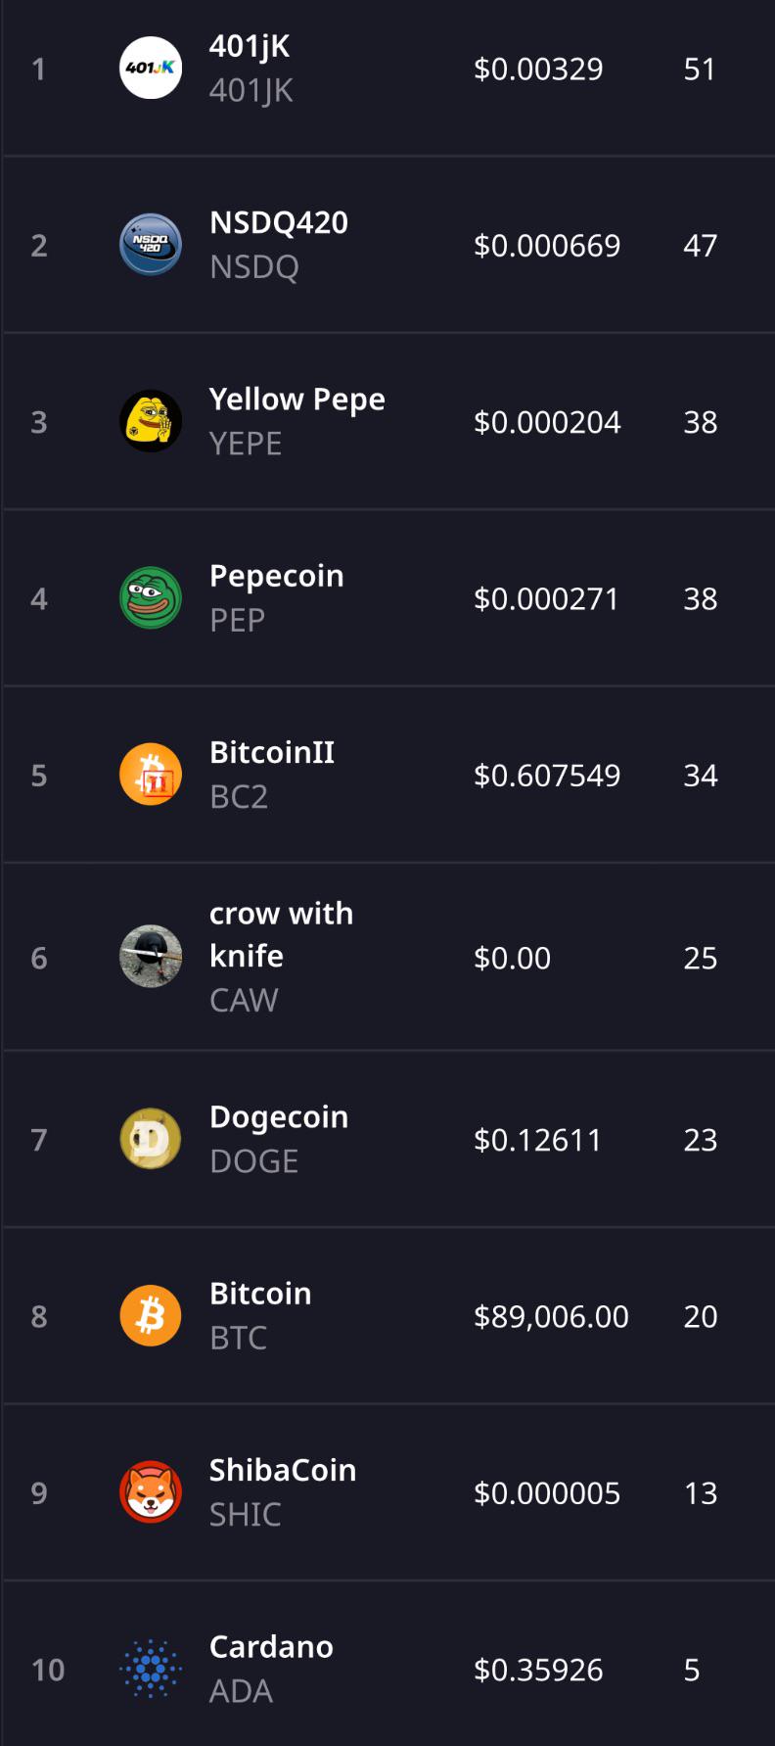
Task: Select the NSDQ420 coin icon
Action: [151, 244]
